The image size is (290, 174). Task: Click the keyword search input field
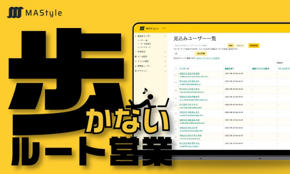[x=199, y=45]
